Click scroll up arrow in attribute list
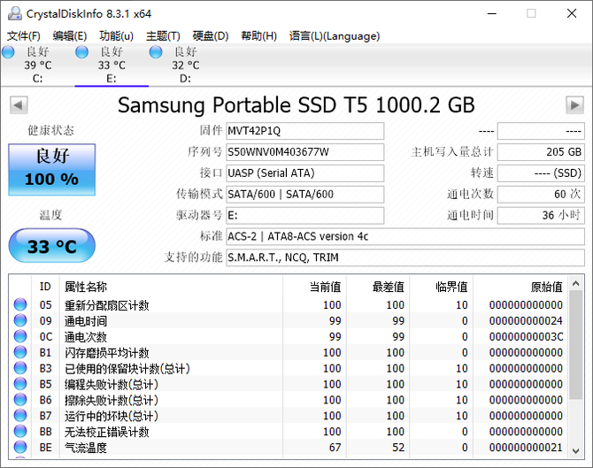The image size is (593, 468). tap(575, 283)
